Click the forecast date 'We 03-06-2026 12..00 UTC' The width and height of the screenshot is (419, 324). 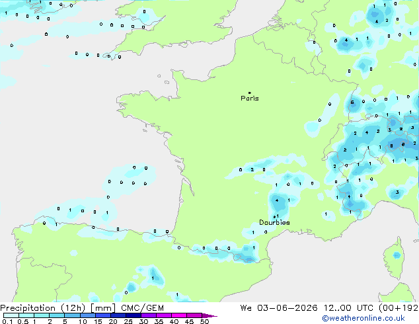point(307,308)
